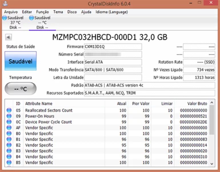The height and width of the screenshot is (172, 220).
Task: Click the status icon for attribute AF
Action: (9, 128)
